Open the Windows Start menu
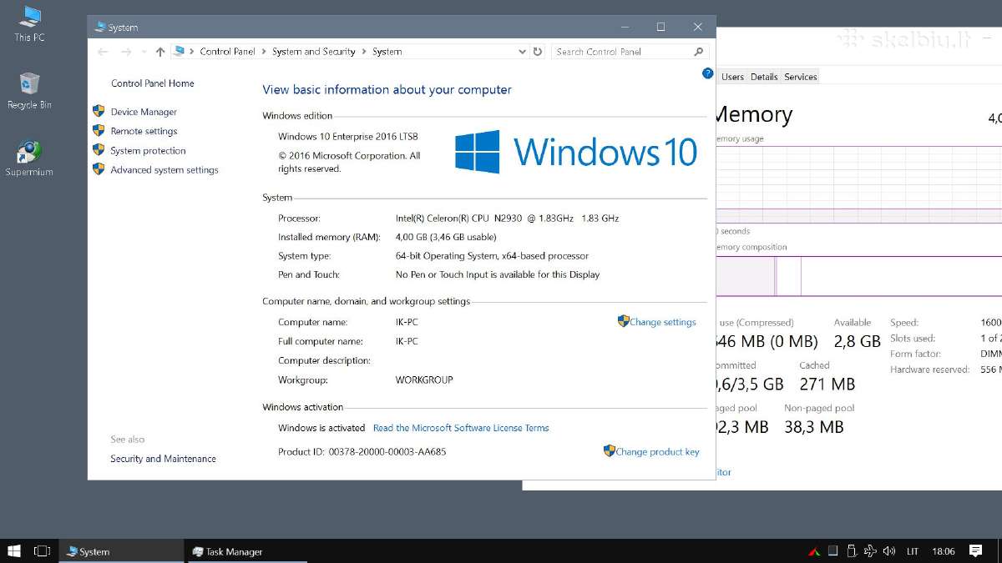Image resolution: width=1002 pixels, height=563 pixels. (x=14, y=551)
